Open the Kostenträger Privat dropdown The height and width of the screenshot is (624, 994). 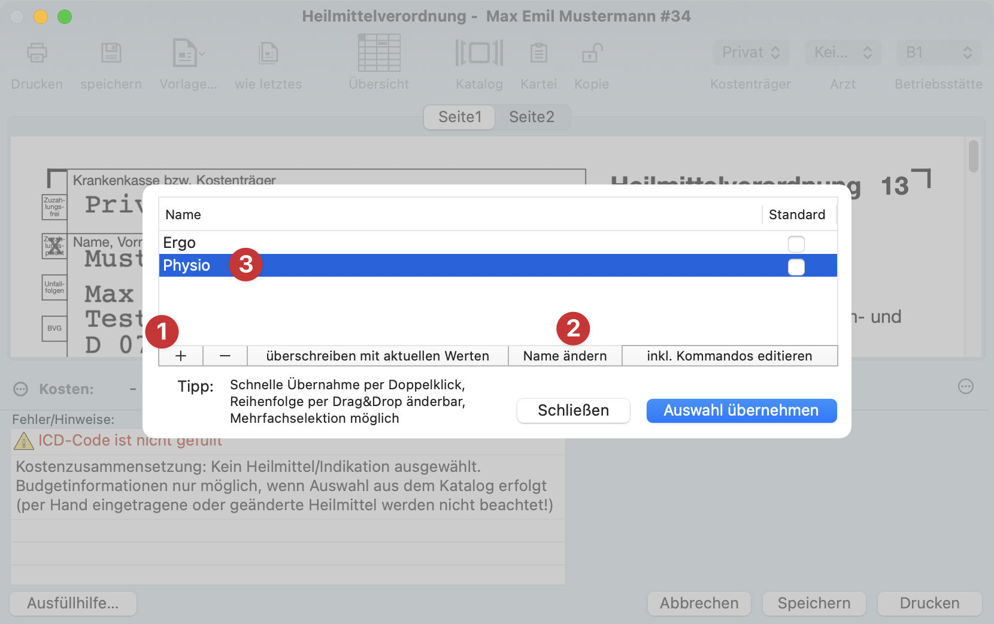[751, 53]
